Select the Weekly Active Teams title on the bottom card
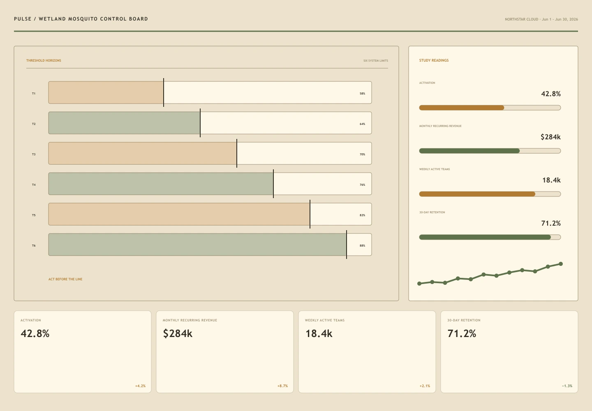Viewport: 592px width, 411px height. click(x=325, y=320)
